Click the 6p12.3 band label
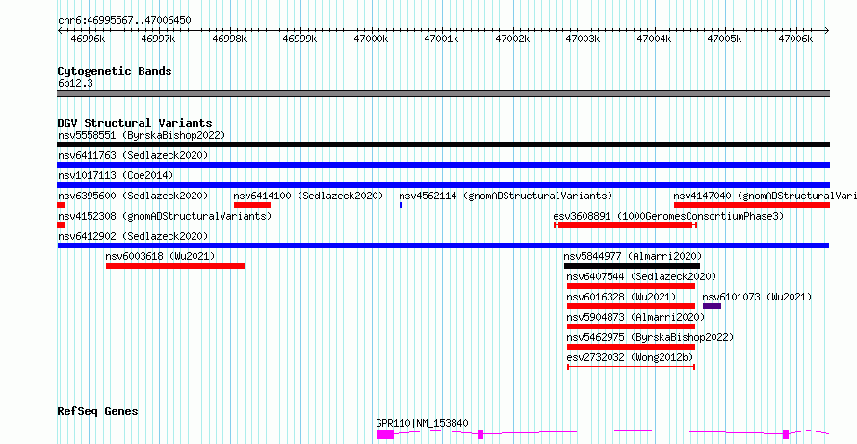This screenshot has width=857, height=444. tap(75, 83)
